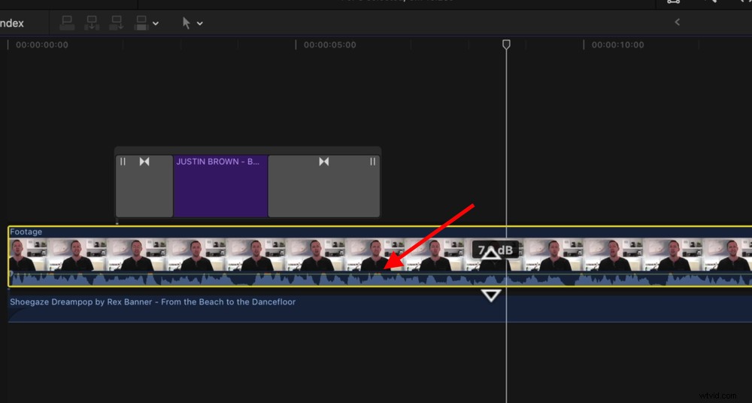Viewport: 752px width, 403px height.
Task: Click the Footage clip audio volume line
Action: click(380, 274)
